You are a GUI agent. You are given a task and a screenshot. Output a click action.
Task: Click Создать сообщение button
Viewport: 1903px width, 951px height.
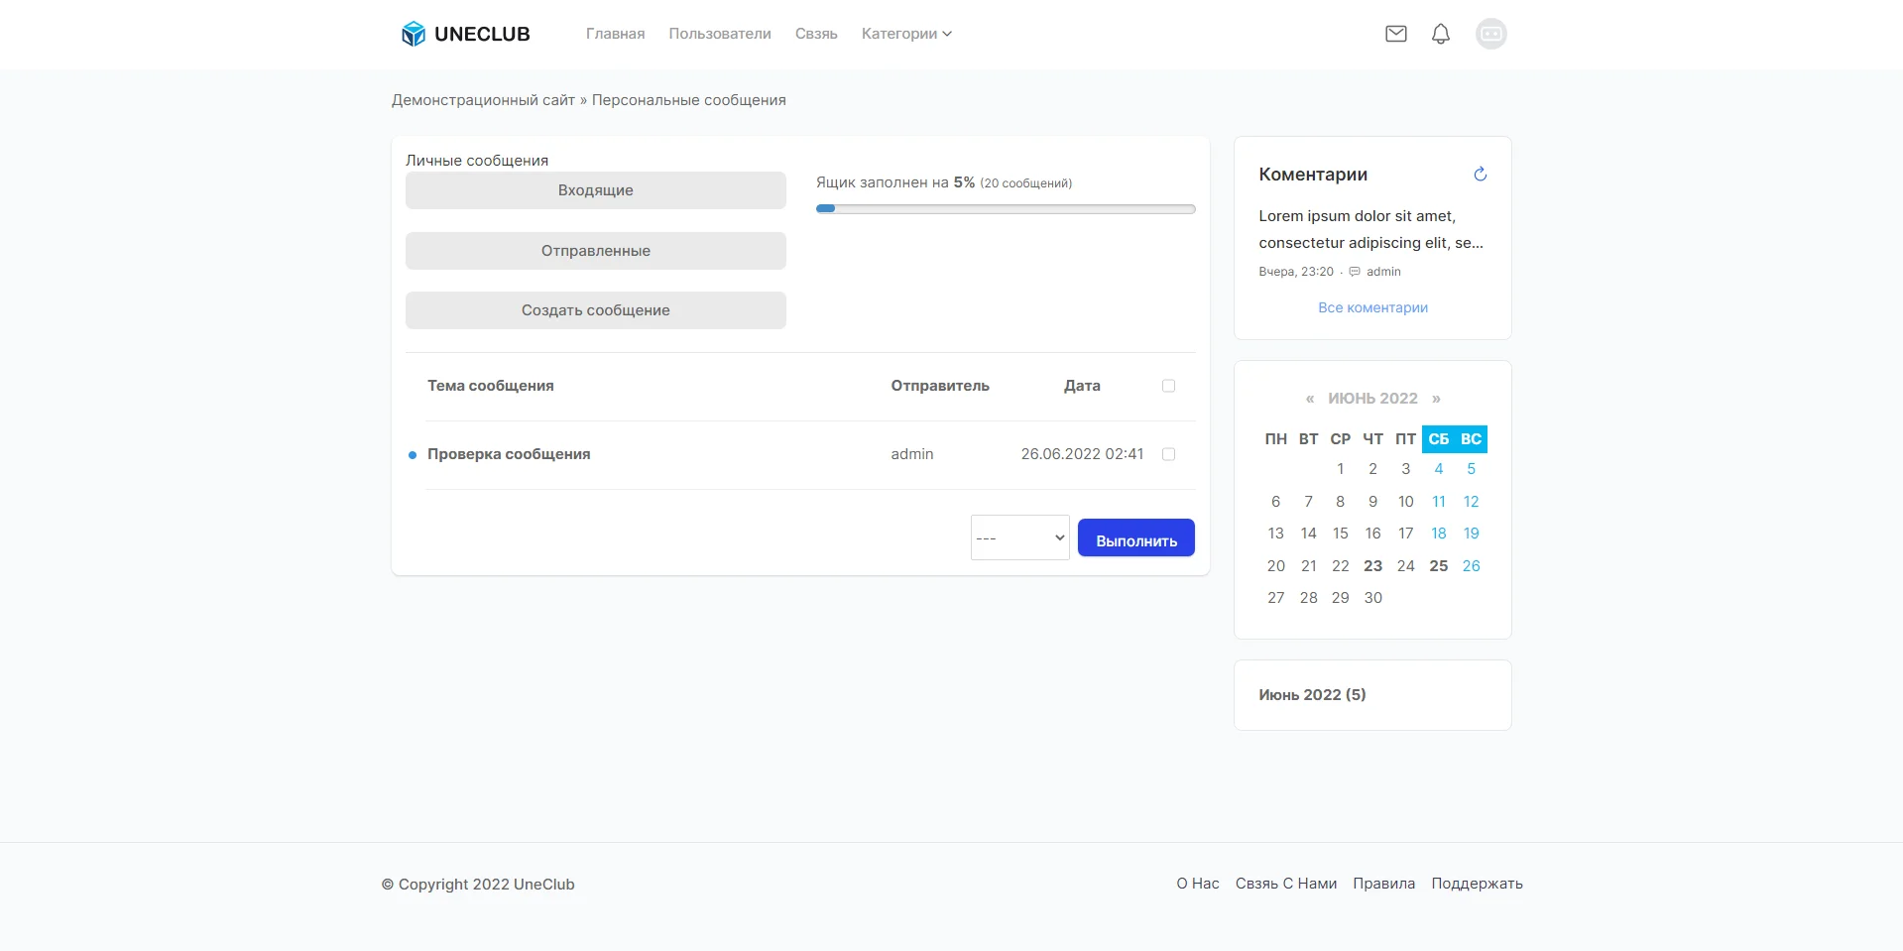595,310
